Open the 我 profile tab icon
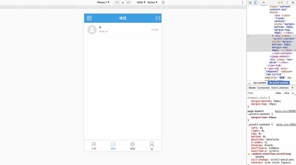 [x=152, y=144]
